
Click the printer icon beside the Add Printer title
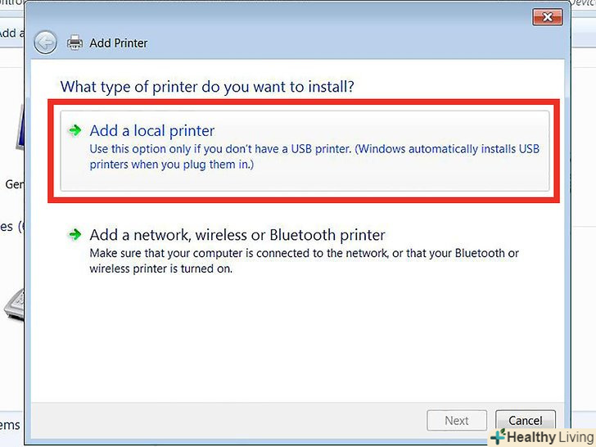74,42
